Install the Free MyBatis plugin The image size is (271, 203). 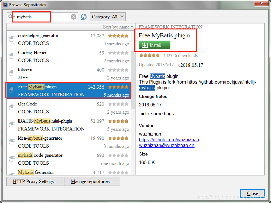pos(154,45)
